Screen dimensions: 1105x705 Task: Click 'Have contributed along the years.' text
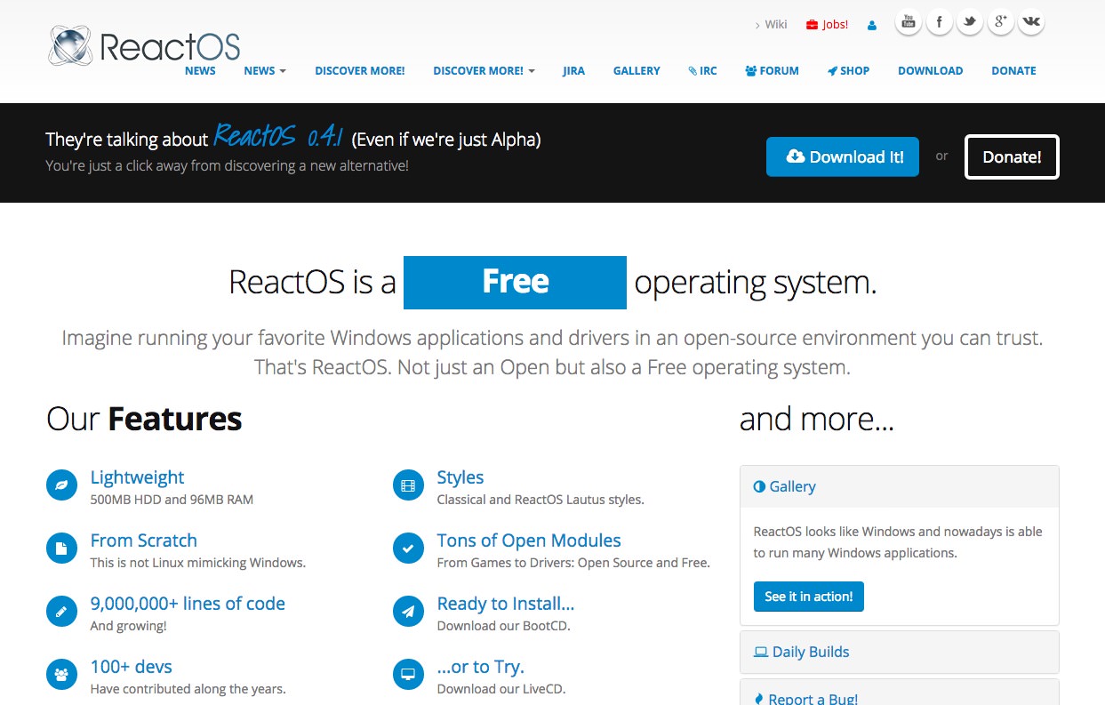(x=188, y=689)
